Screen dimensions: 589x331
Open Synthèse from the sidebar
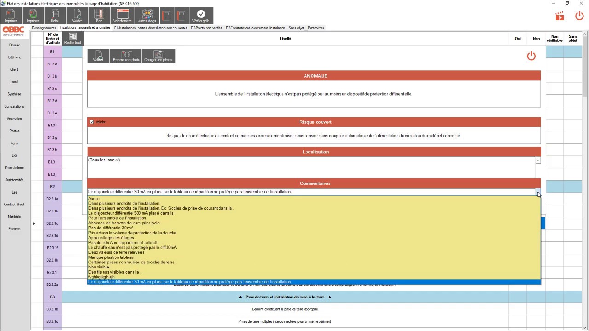[x=14, y=94]
